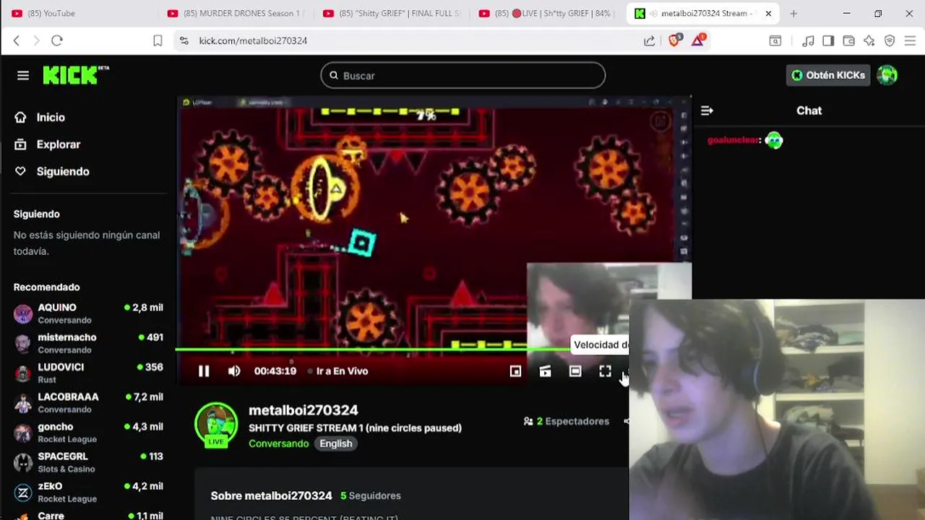Open the LACOBRAAA recommended channel

(x=88, y=402)
